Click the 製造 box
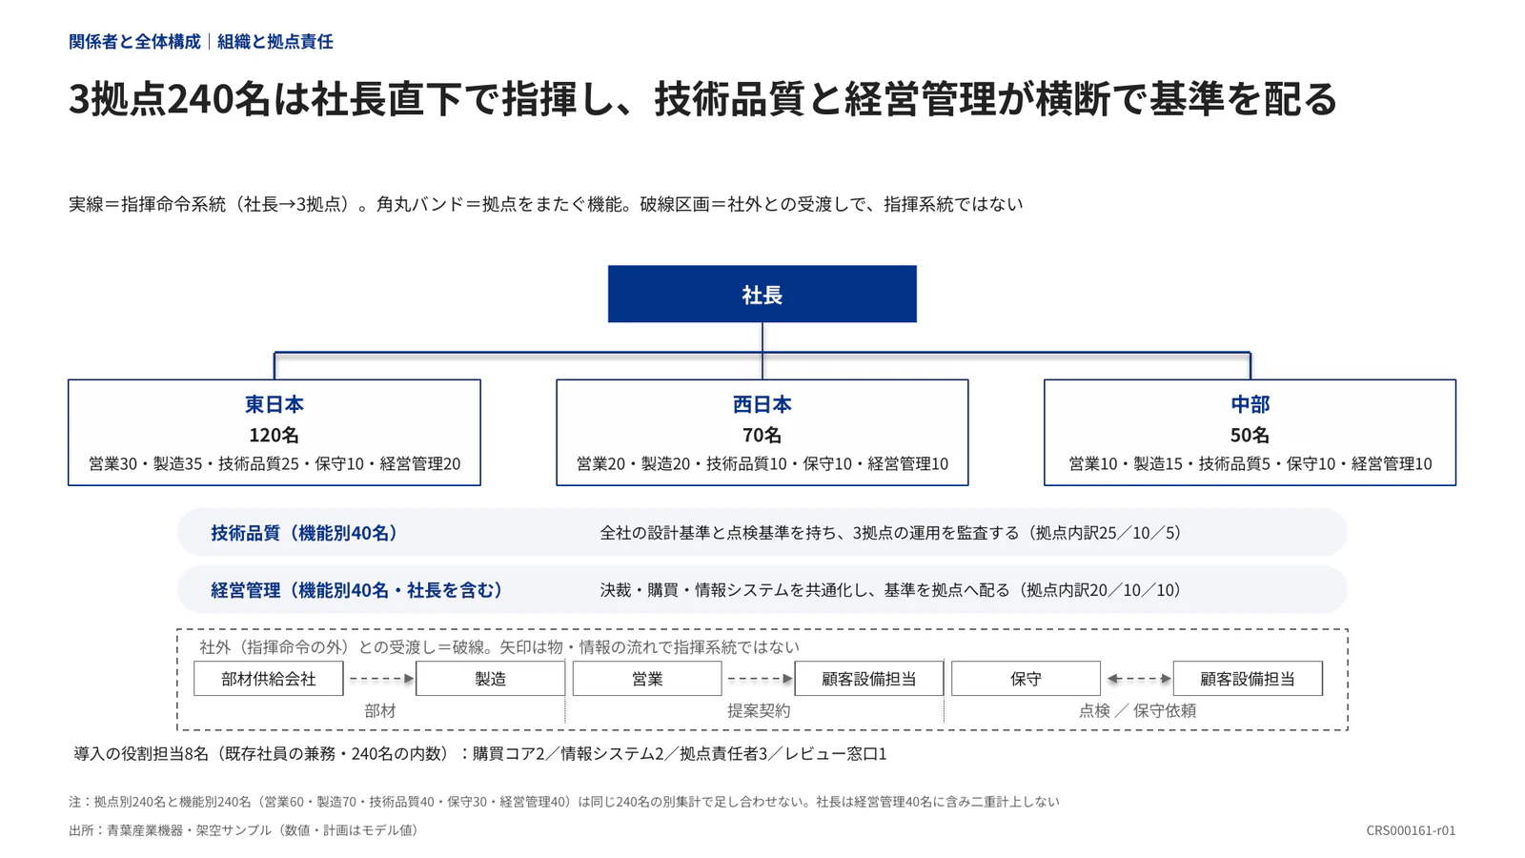The width and height of the screenshot is (1525, 858). click(490, 679)
